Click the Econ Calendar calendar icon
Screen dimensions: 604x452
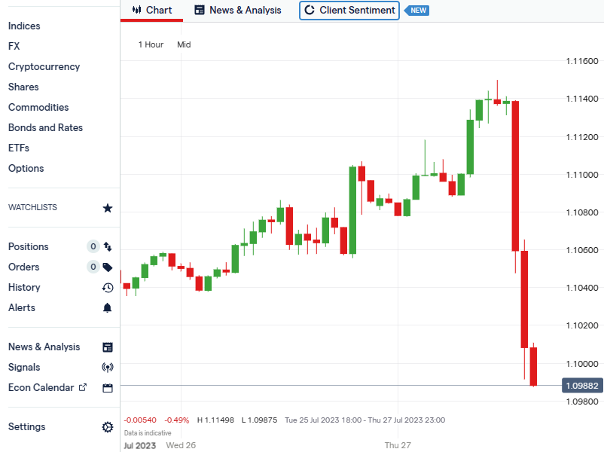point(108,388)
